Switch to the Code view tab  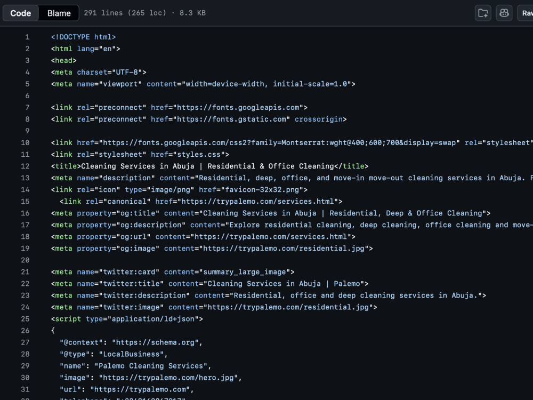[x=20, y=13]
